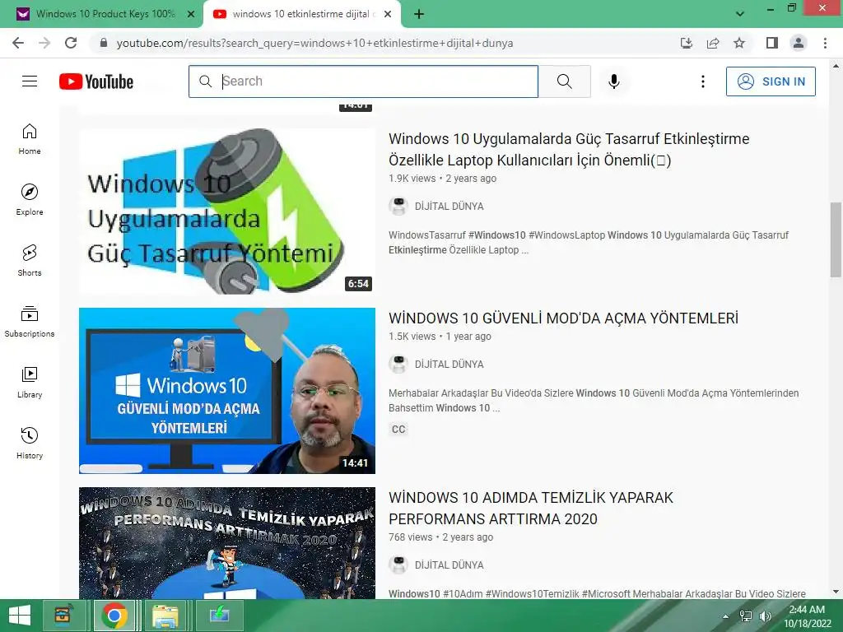Click the Chrome taskbar icon
The image size is (843, 632).
(114, 616)
